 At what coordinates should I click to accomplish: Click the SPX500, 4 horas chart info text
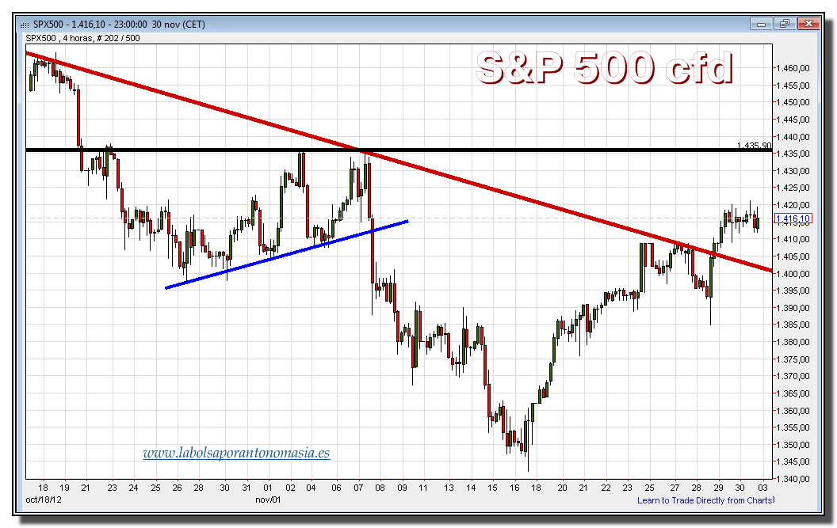click(82, 39)
